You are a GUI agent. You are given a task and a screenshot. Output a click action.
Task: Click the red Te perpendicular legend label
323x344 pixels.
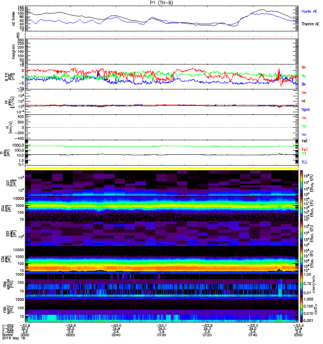click(304, 149)
